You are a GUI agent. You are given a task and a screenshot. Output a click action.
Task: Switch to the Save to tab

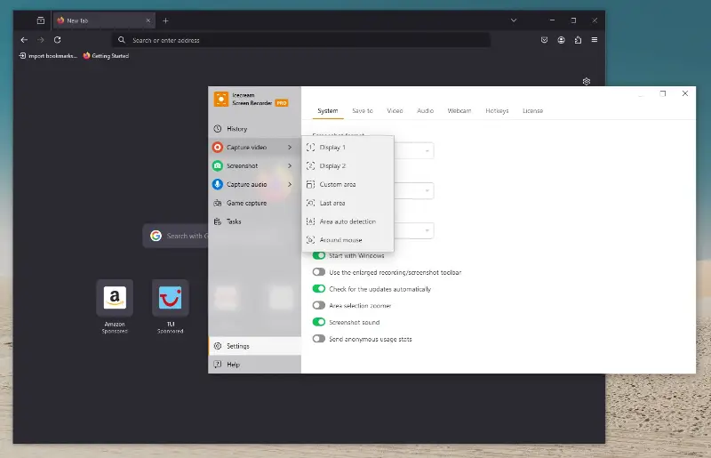point(363,111)
